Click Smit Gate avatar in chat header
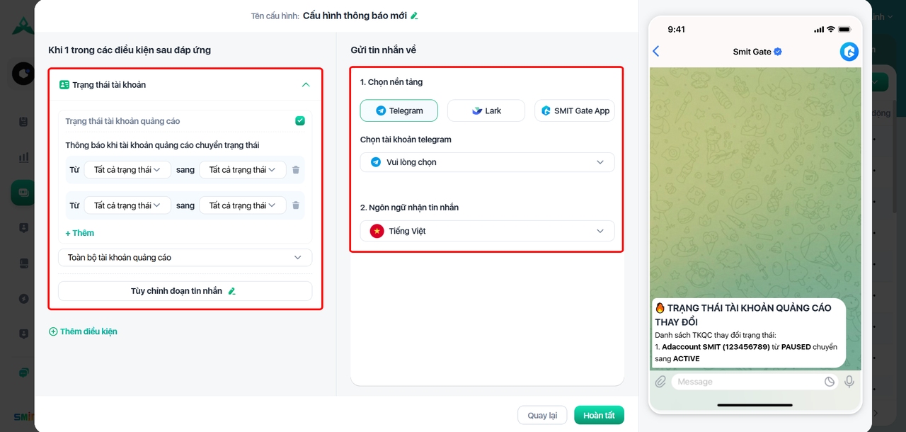Image resolution: width=906 pixels, height=432 pixels. pyautogui.click(x=849, y=51)
